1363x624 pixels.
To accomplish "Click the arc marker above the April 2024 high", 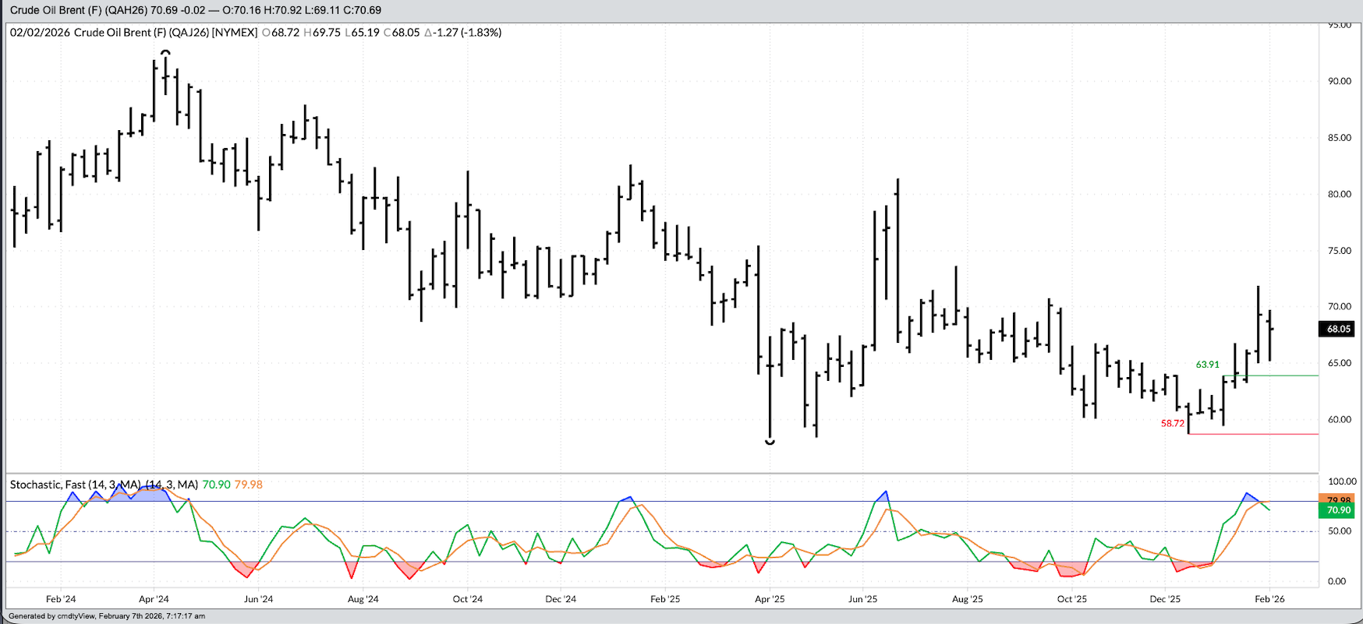I will 165,53.
